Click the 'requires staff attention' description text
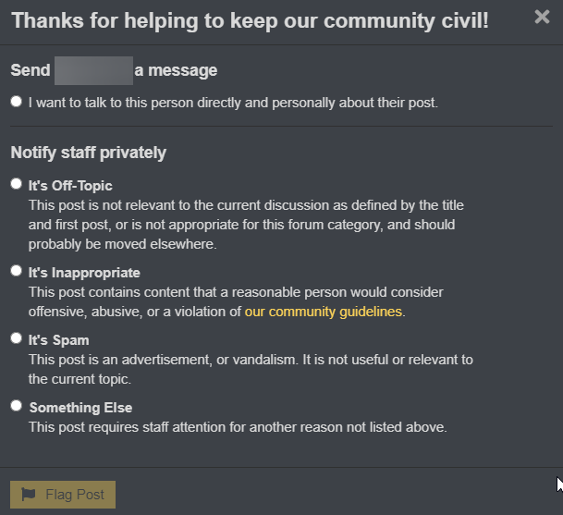The image size is (563, 515). tap(238, 427)
